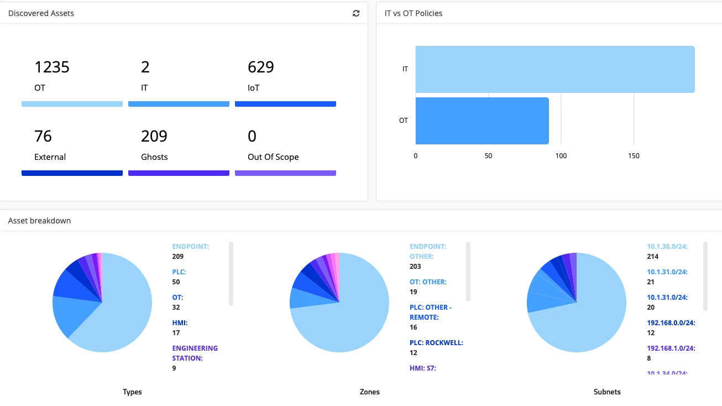Viewport: 722px width, 406px height.
Task: Click the IT bar in policies chart
Action: point(554,69)
